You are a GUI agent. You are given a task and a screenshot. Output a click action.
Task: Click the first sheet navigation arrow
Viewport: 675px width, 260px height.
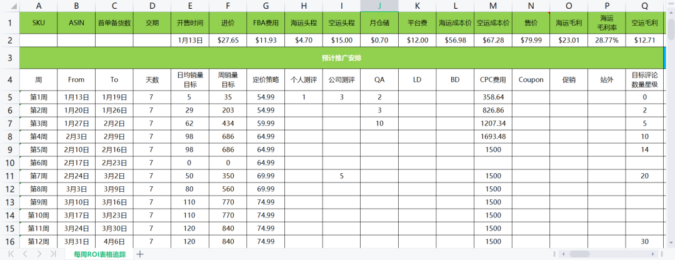click(11, 254)
